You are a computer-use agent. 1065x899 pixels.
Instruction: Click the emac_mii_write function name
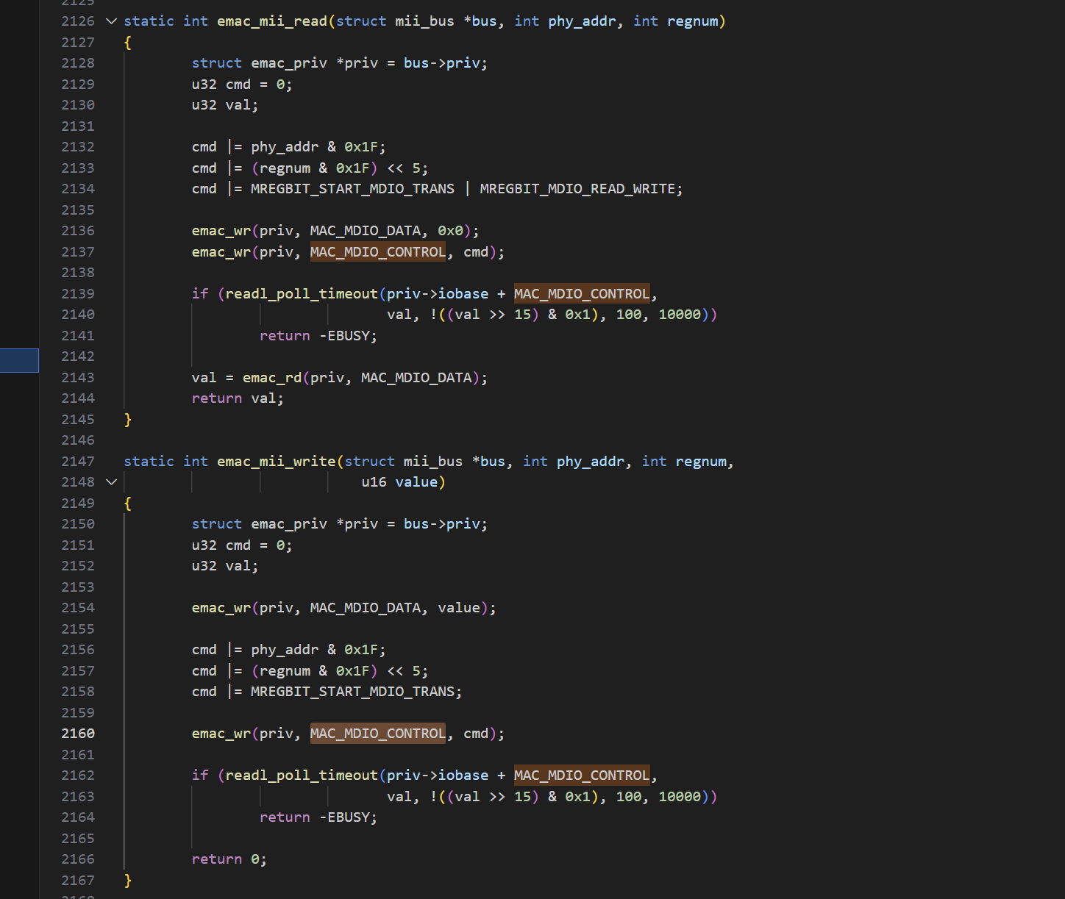(x=276, y=462)
